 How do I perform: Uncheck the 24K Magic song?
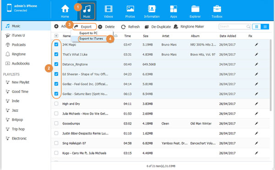[x=56, y=44]
